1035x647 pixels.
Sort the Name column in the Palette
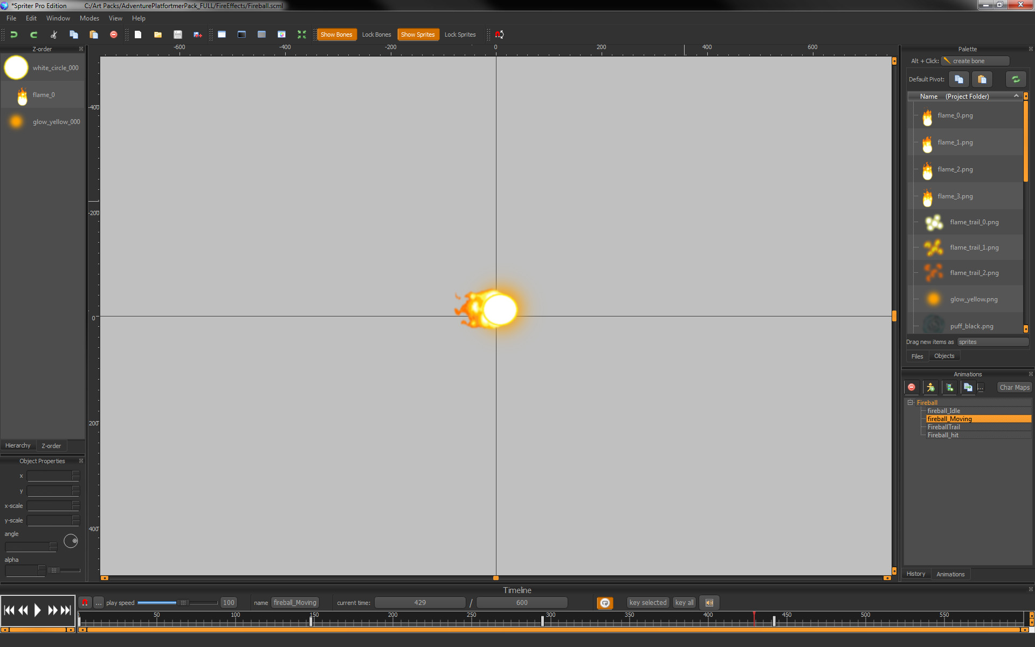pos(928,96)
